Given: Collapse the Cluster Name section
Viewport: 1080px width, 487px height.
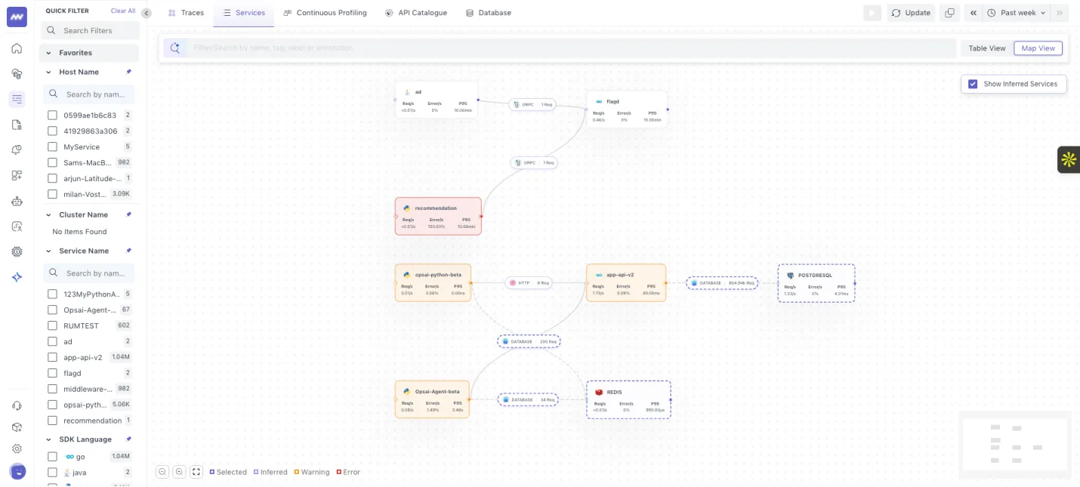Looking at the screenshot, I should 49,214.
